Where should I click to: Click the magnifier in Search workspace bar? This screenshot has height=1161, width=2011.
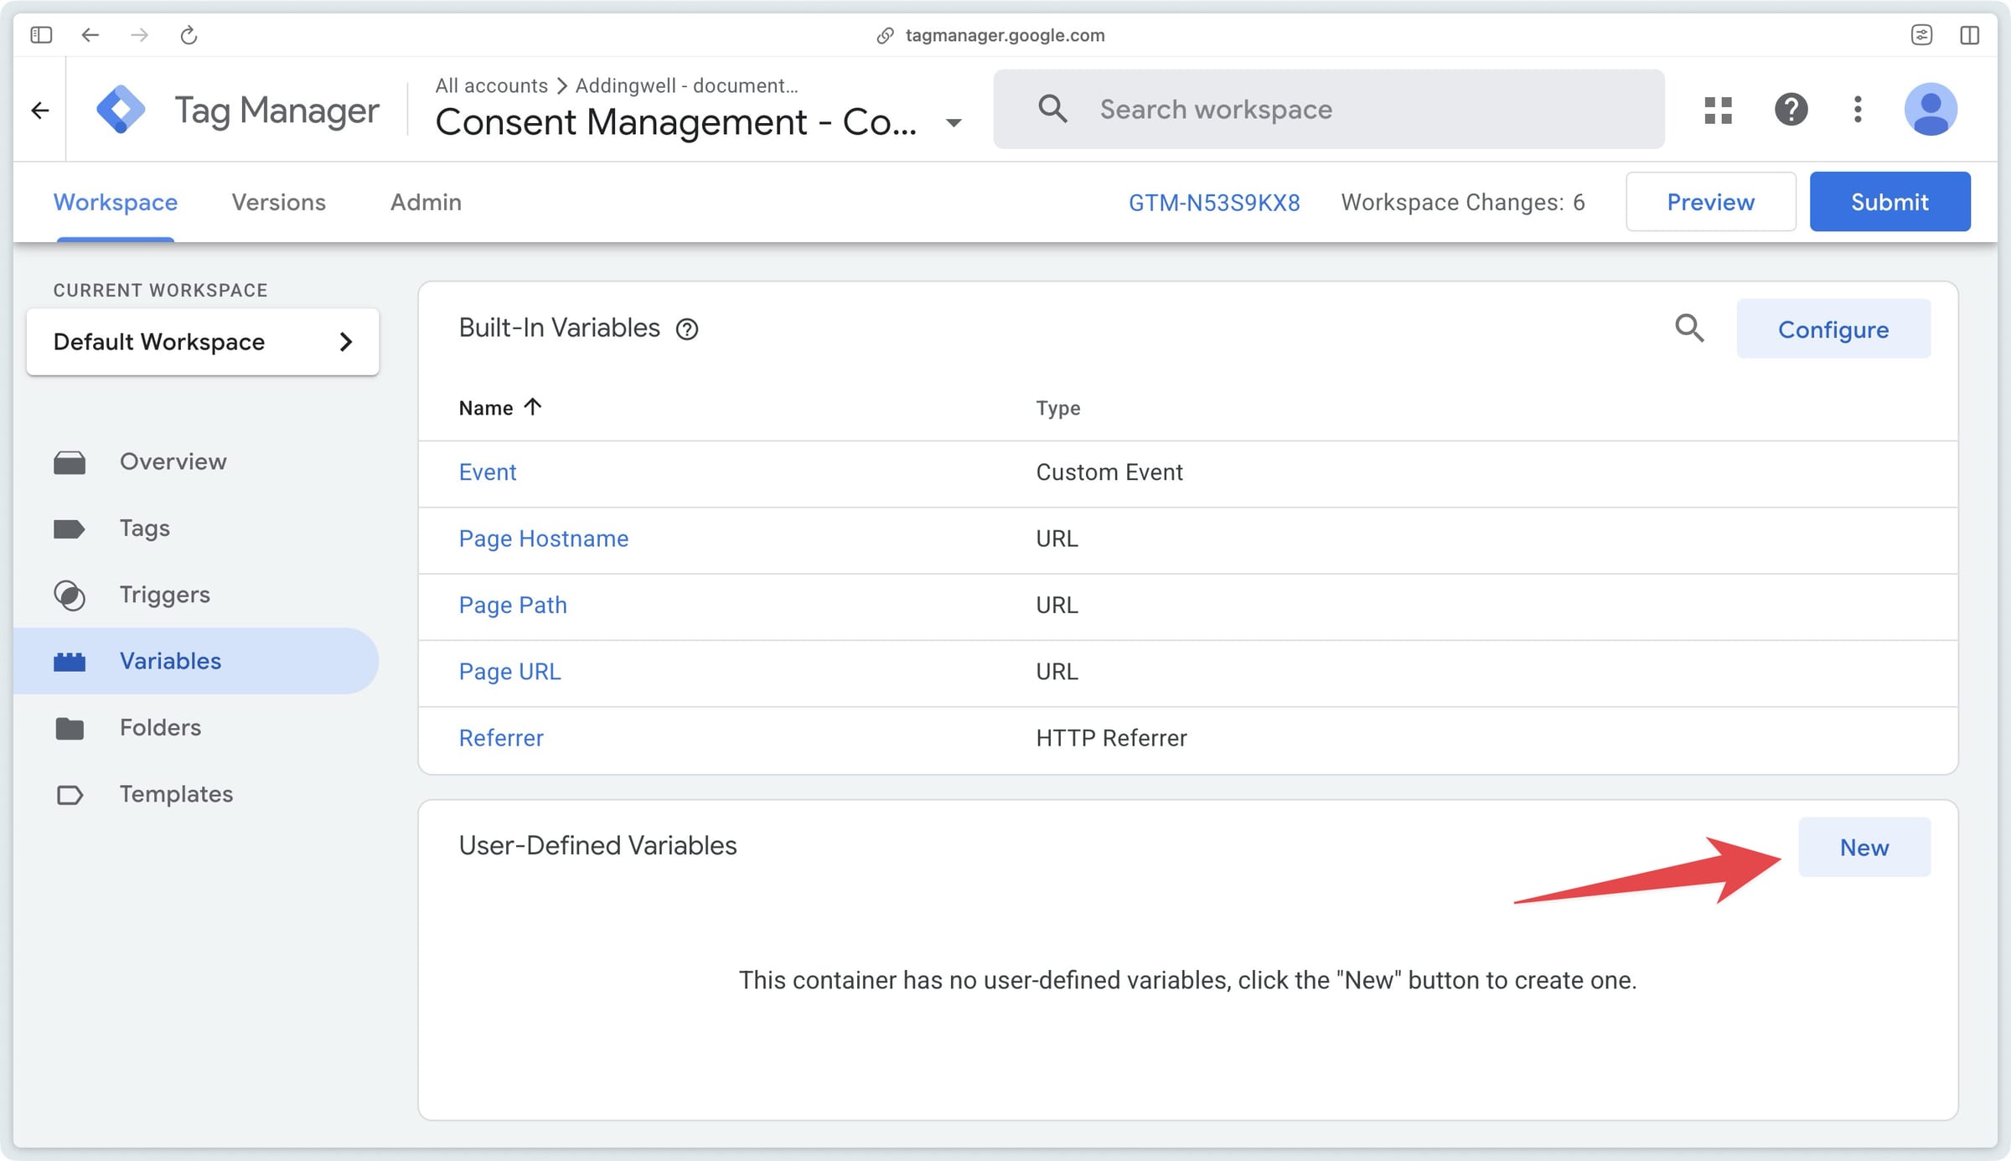click(x=1052, y=109)
